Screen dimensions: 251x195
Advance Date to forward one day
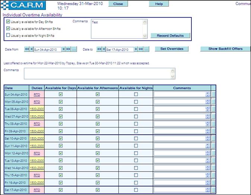point(136,49)
